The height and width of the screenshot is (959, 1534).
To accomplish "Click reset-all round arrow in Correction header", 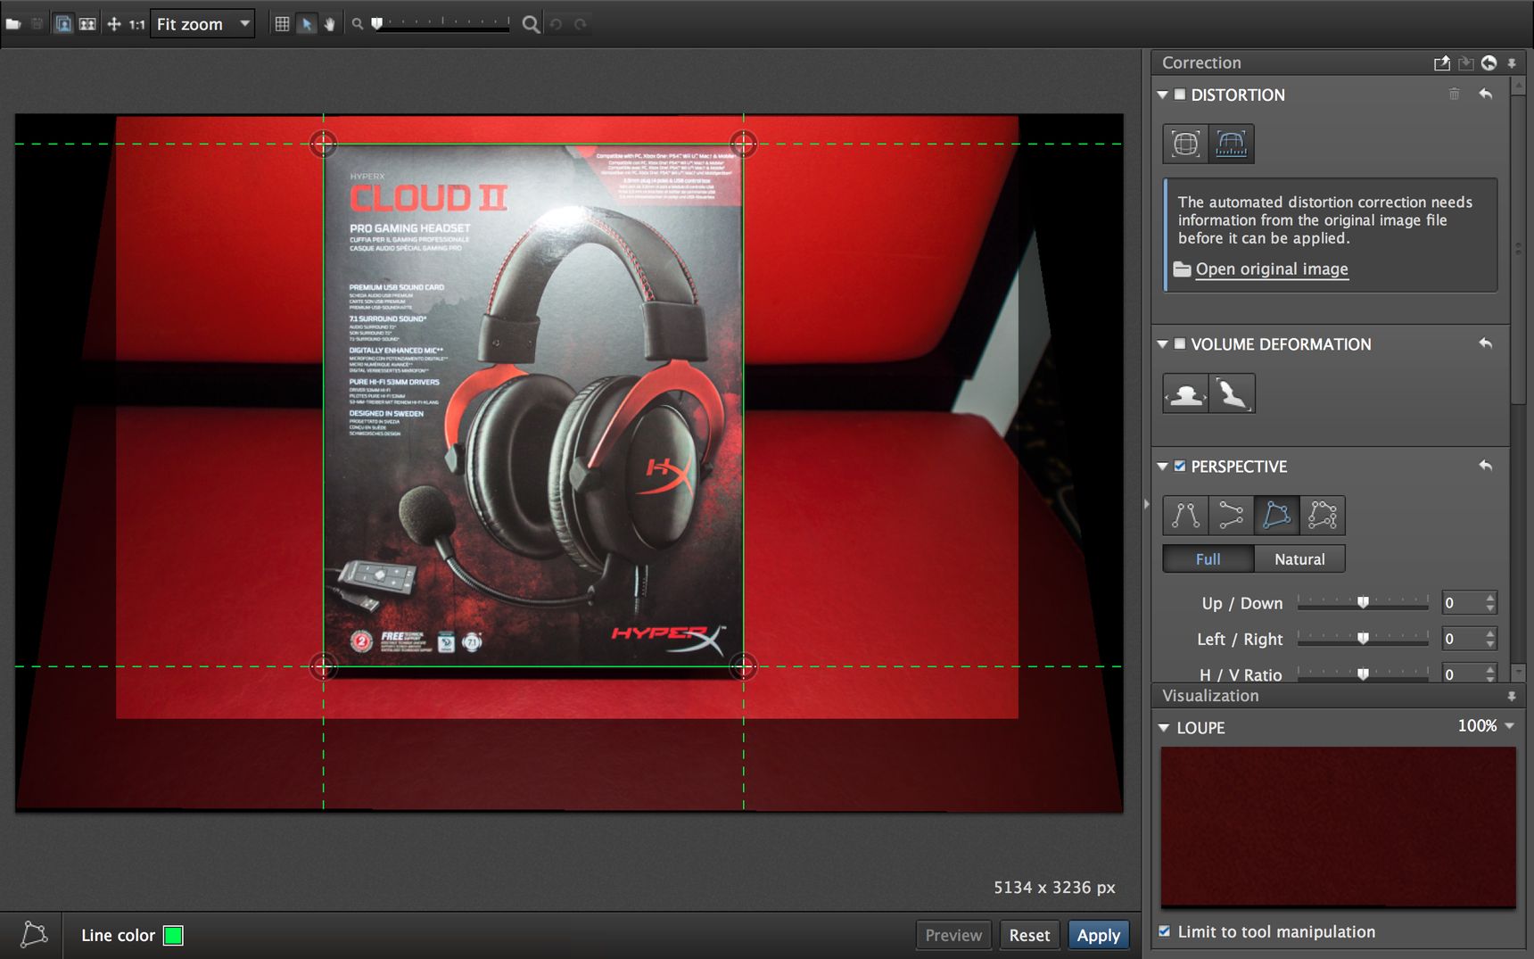I will [1489, 62].
